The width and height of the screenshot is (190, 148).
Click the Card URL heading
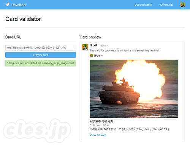coord(13,37)
